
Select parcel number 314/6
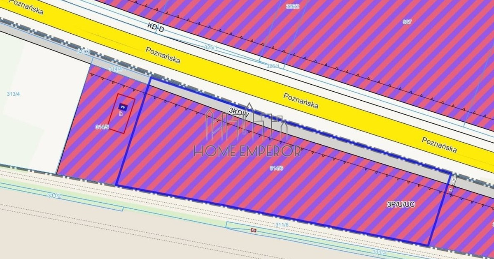click(276, 168)
